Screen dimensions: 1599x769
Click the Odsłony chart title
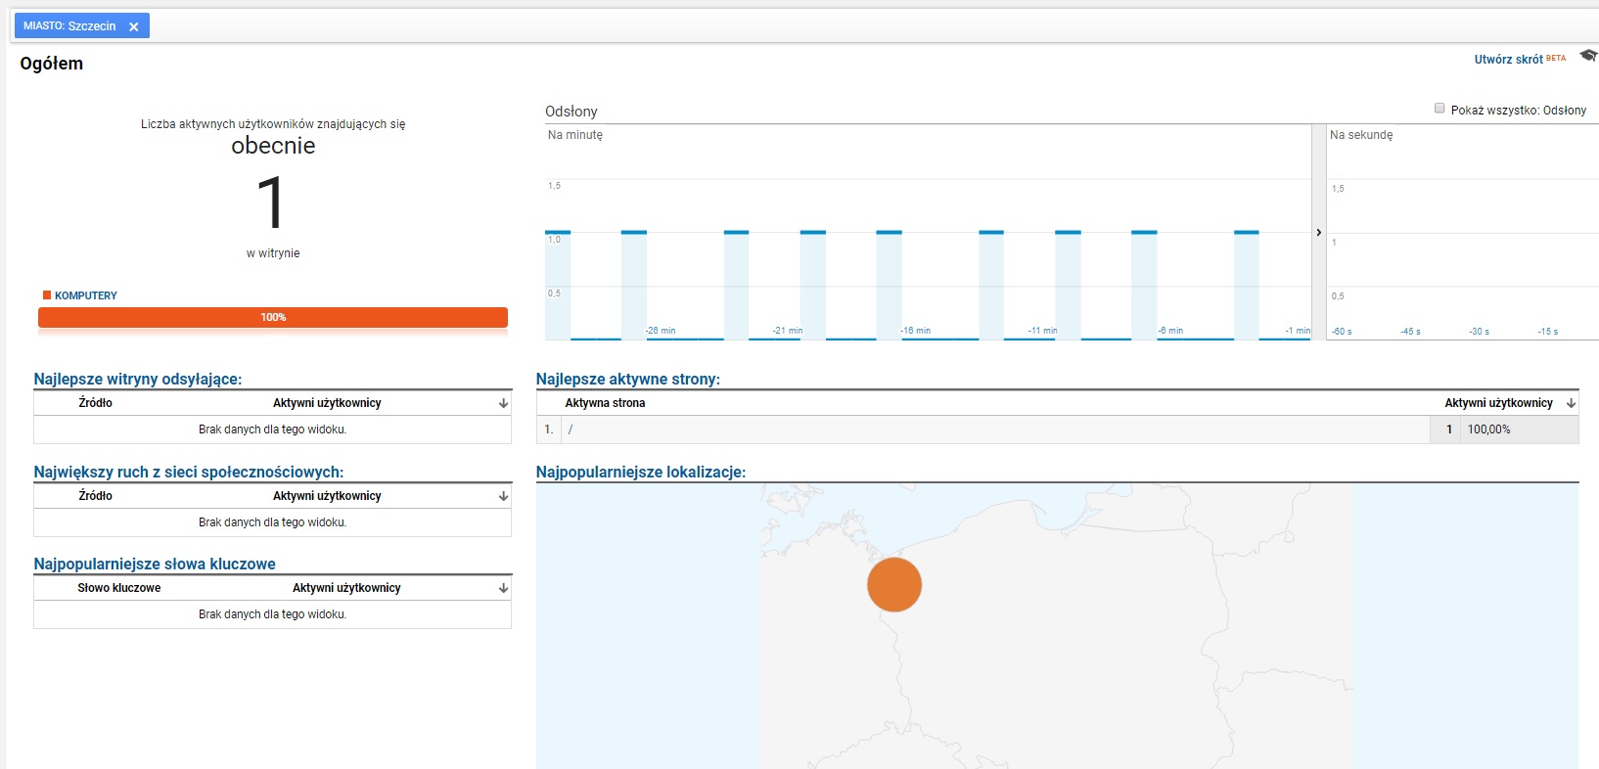(x=571, y=112)
